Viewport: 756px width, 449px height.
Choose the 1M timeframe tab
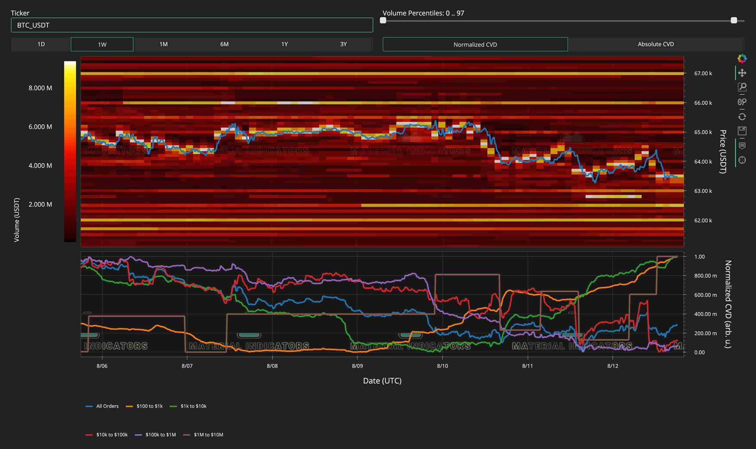point(164,44)
